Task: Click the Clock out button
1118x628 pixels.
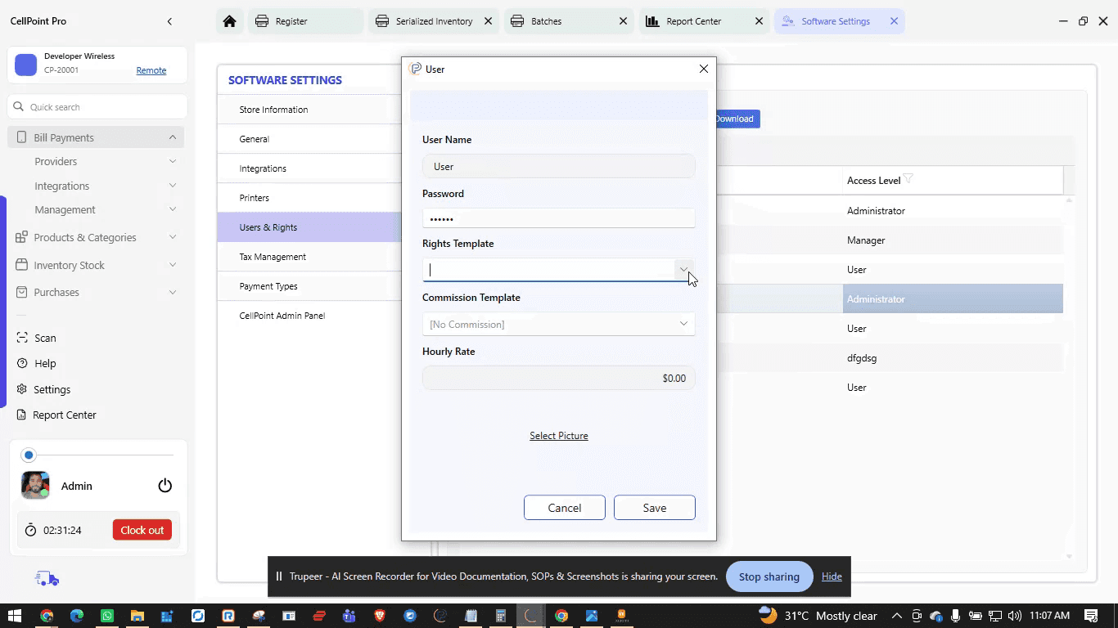Action: (142, 530)
